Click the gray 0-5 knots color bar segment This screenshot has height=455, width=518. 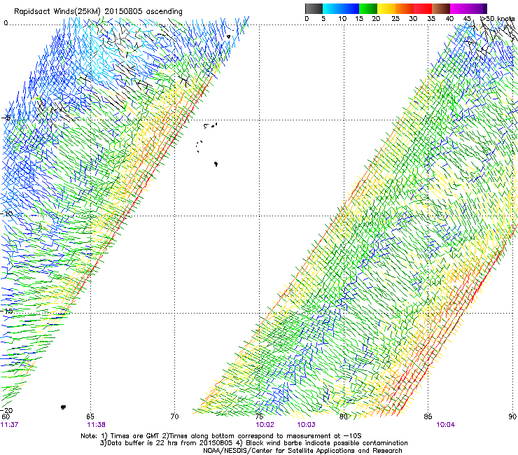314,8
